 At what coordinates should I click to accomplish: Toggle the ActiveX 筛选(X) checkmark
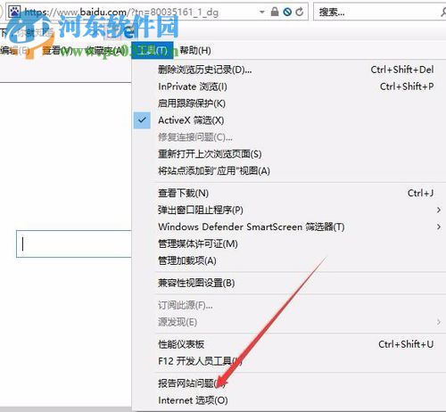click(142, 120)
